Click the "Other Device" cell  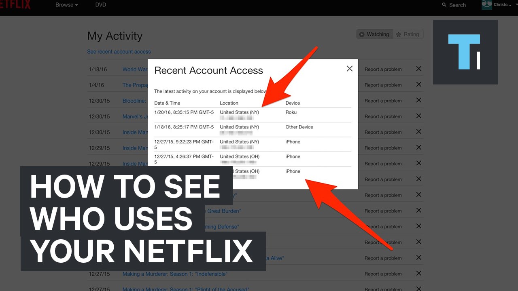[x=299, y=127]
